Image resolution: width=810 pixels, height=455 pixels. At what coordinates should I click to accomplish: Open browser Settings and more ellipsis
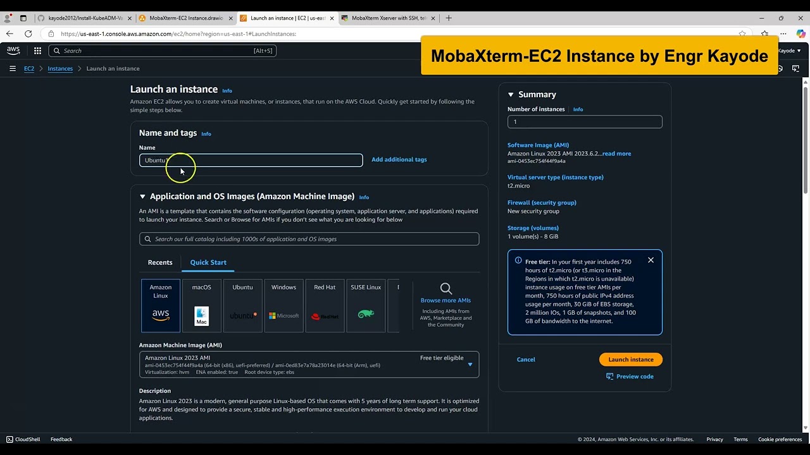pyautogui.click(x=783, y=33)
